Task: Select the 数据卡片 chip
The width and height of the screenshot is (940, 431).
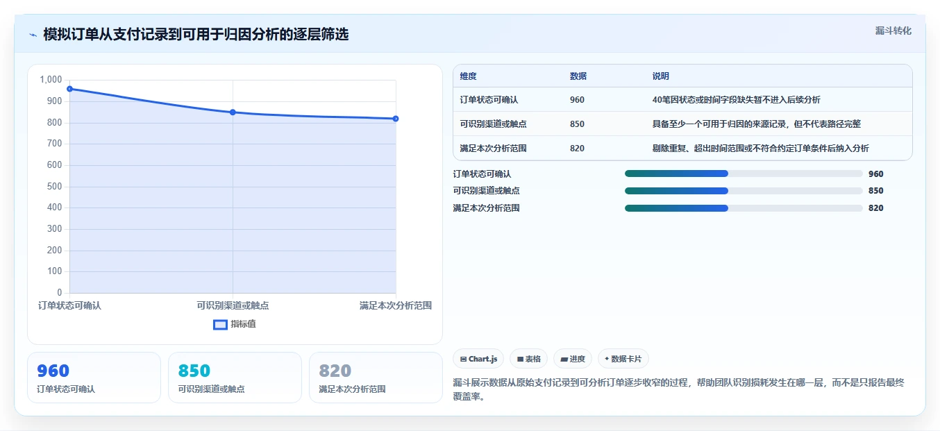Action: 623,359
